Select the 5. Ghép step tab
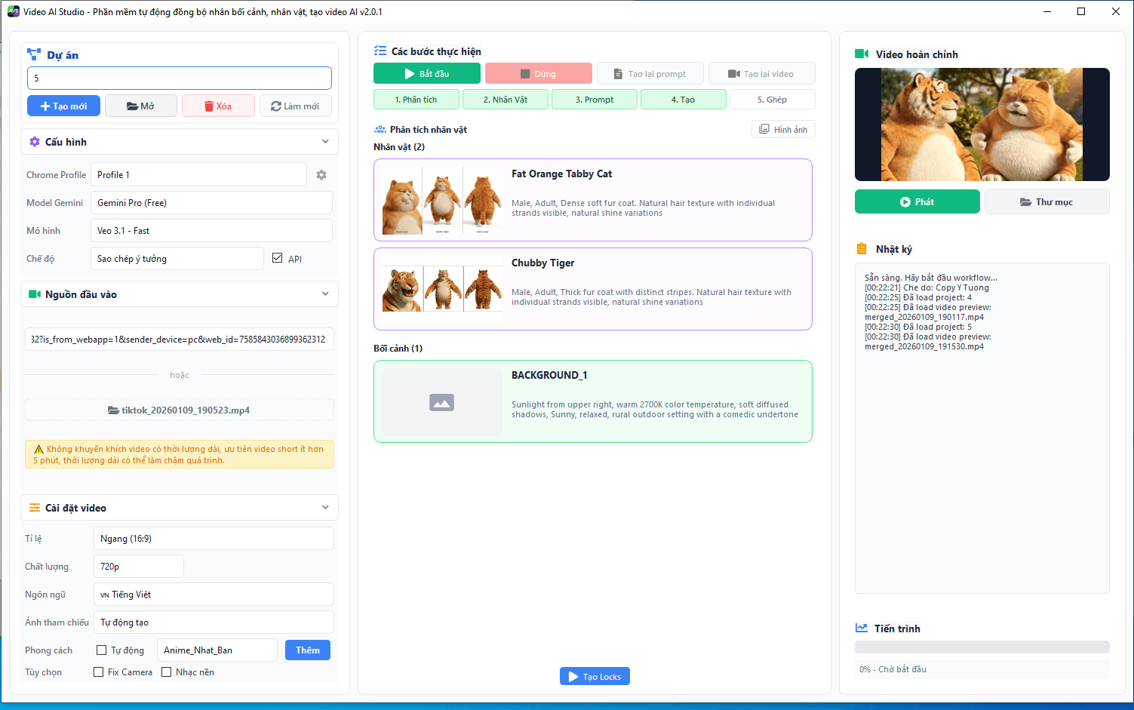 [x=772, y=100]
